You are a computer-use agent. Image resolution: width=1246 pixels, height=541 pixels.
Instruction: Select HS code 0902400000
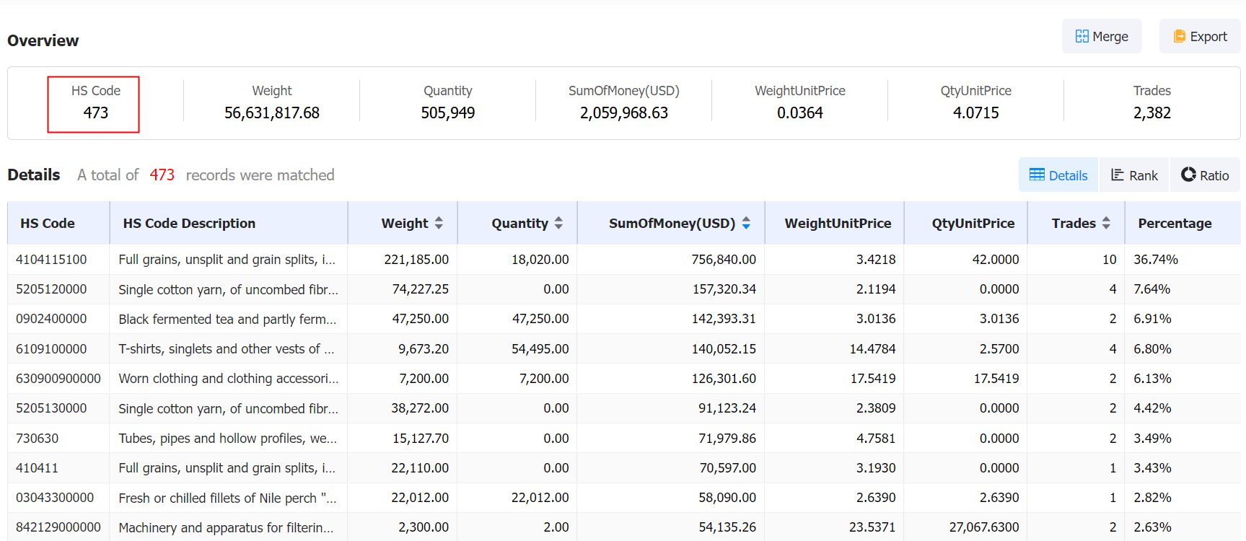pos(51,319)
